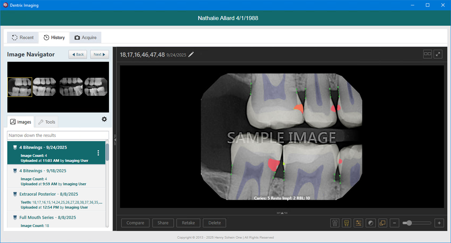Click the plus zoom in button
451x243 pixels.
pos(439,223)
